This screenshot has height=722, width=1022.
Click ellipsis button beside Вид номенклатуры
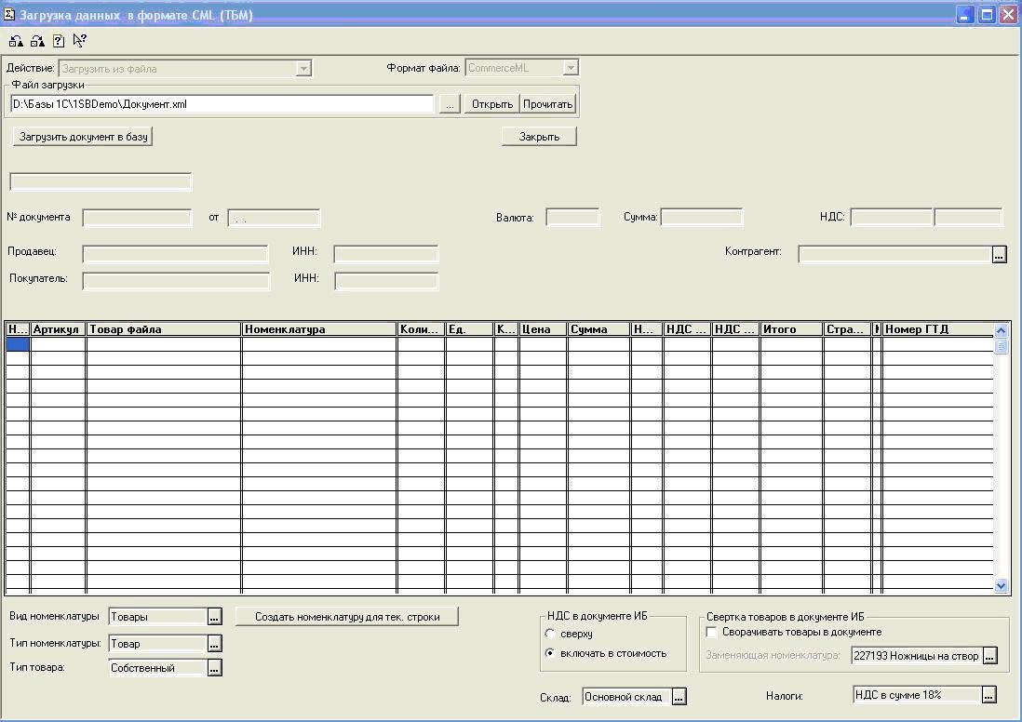tap(215, 617)
